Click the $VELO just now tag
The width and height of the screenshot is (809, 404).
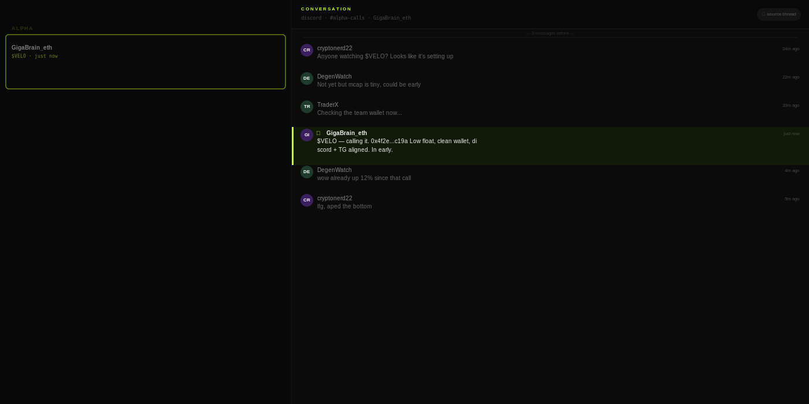[35, 57]
